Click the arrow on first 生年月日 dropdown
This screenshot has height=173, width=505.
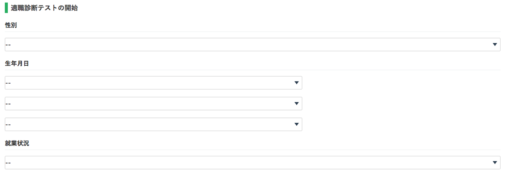tap(297, 83)
